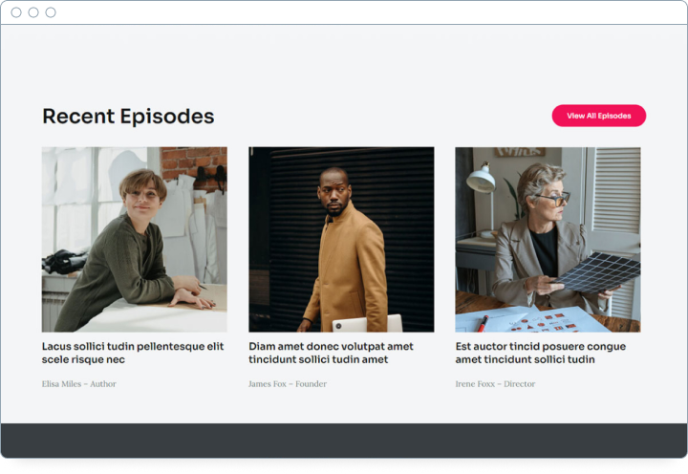Click the laptop held by James Fox
This screenshot has height=474, width=688.
(366, 323)
